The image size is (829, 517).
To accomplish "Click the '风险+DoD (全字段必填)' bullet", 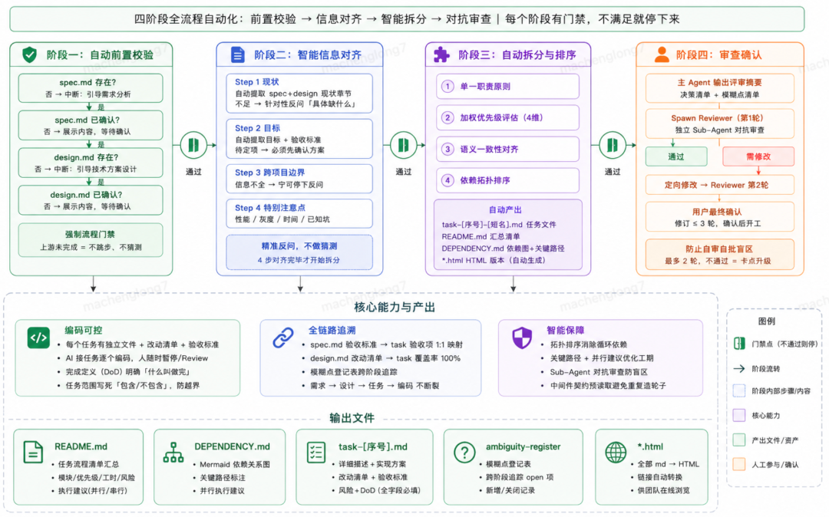I will click(379, 491).
